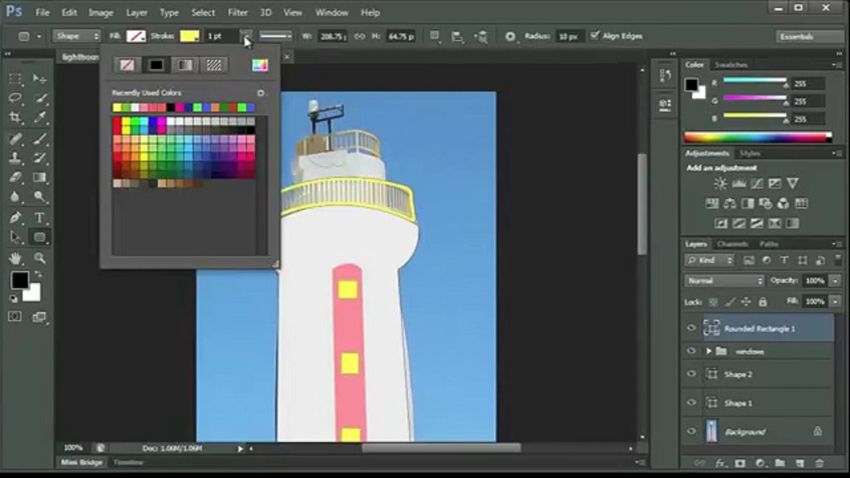Select the Zoom tool in toolbox
The height and width of the screenshot is (478, 850).
[40, 258]
